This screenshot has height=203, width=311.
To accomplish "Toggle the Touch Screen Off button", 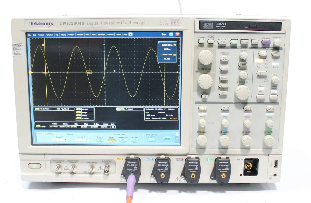I will [x=204, y=96].
